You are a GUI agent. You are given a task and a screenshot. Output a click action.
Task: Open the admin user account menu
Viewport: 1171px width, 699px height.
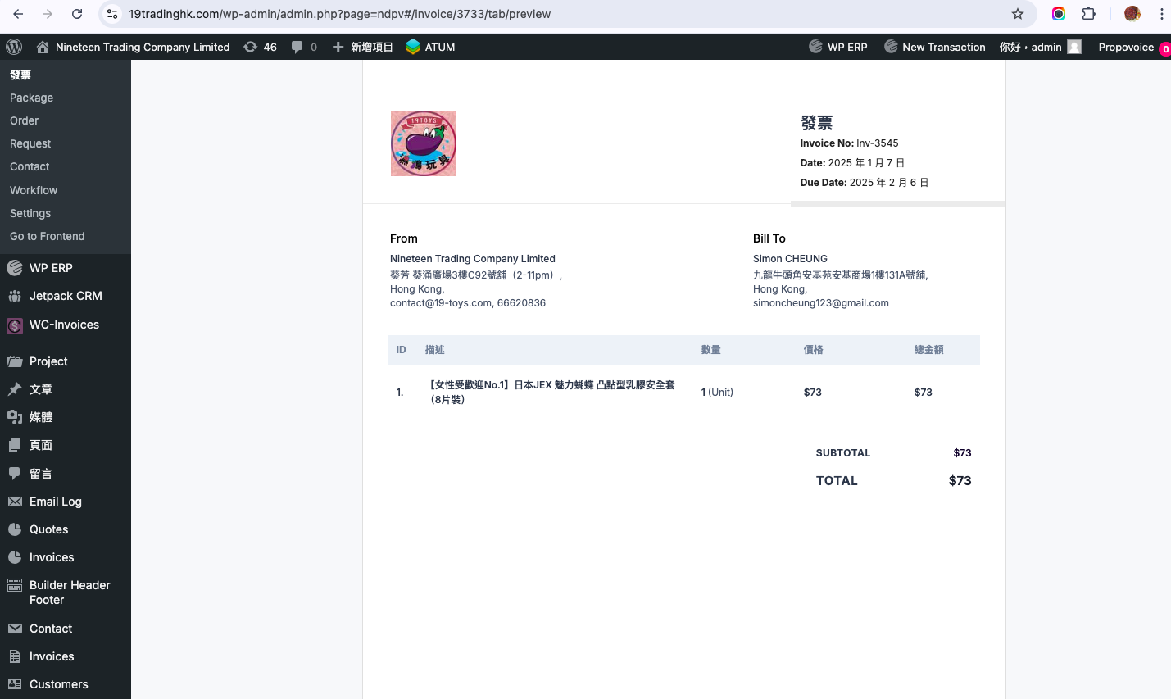click(x=1040, y=47)
